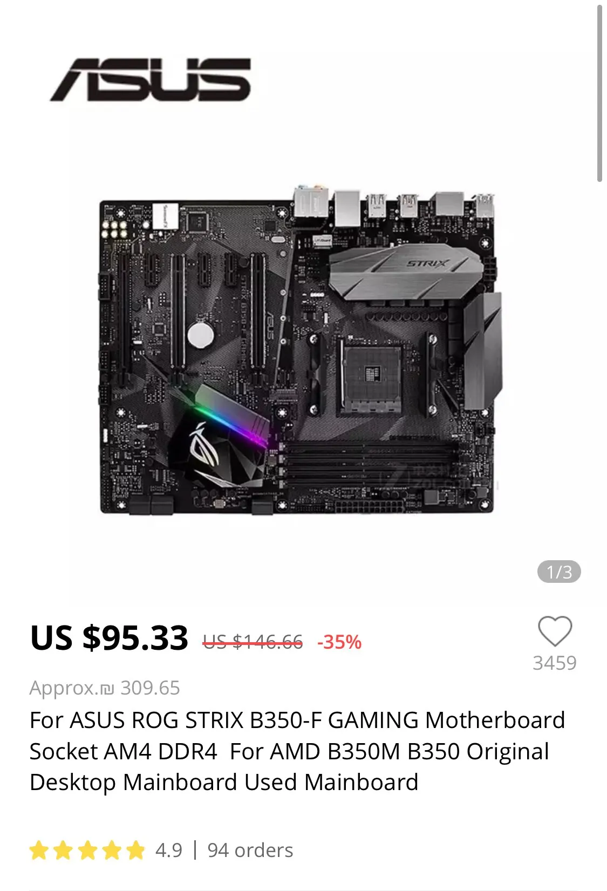Click the ASUS brand logo
Image resolution: width=607 pixels, height=891 pixels.
coord(151,80)
